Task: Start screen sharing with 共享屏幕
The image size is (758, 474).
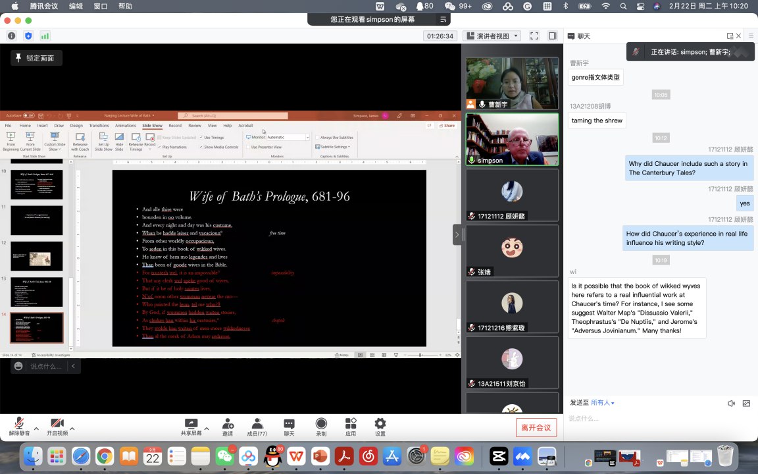Action: click(x=191, y=426)
